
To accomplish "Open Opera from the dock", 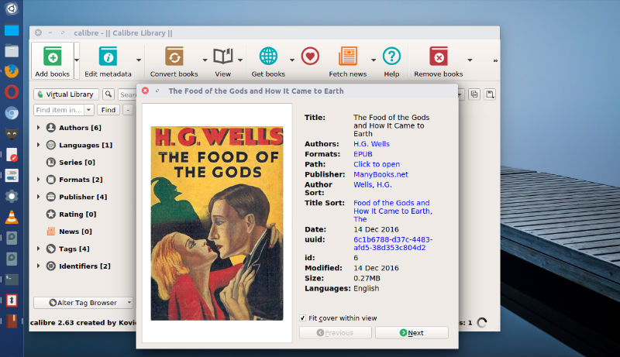I will (12, 92).
